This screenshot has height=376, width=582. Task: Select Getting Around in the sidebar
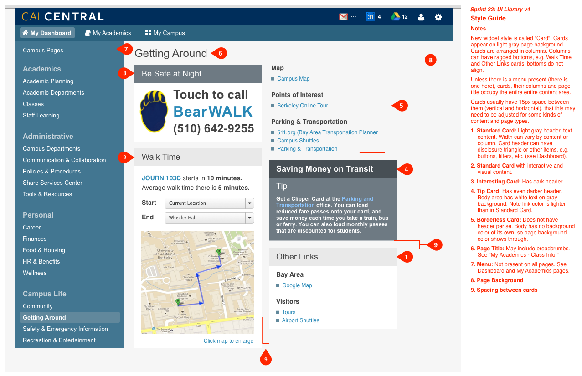70,317
